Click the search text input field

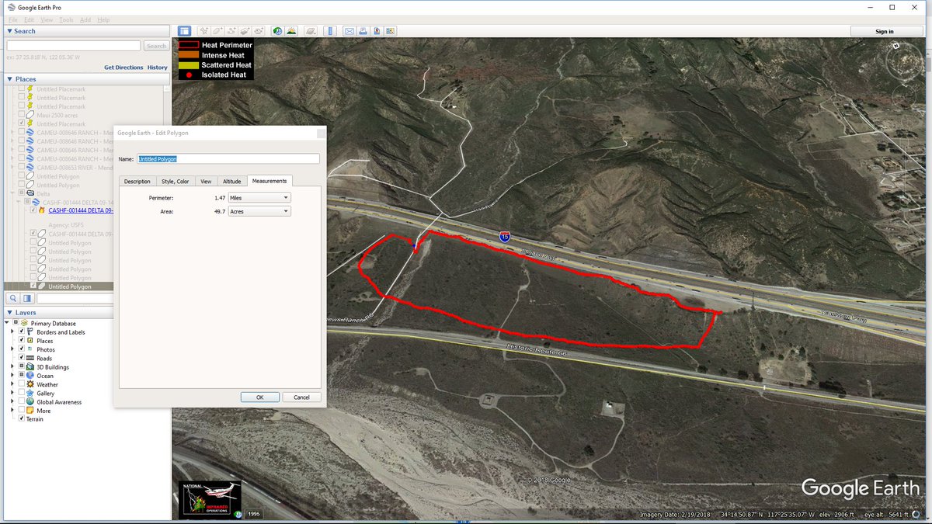click(73, 46)
